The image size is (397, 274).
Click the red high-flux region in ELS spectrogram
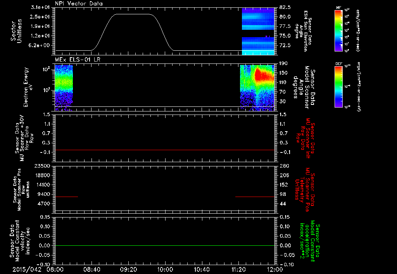click(x=263, y=75)
